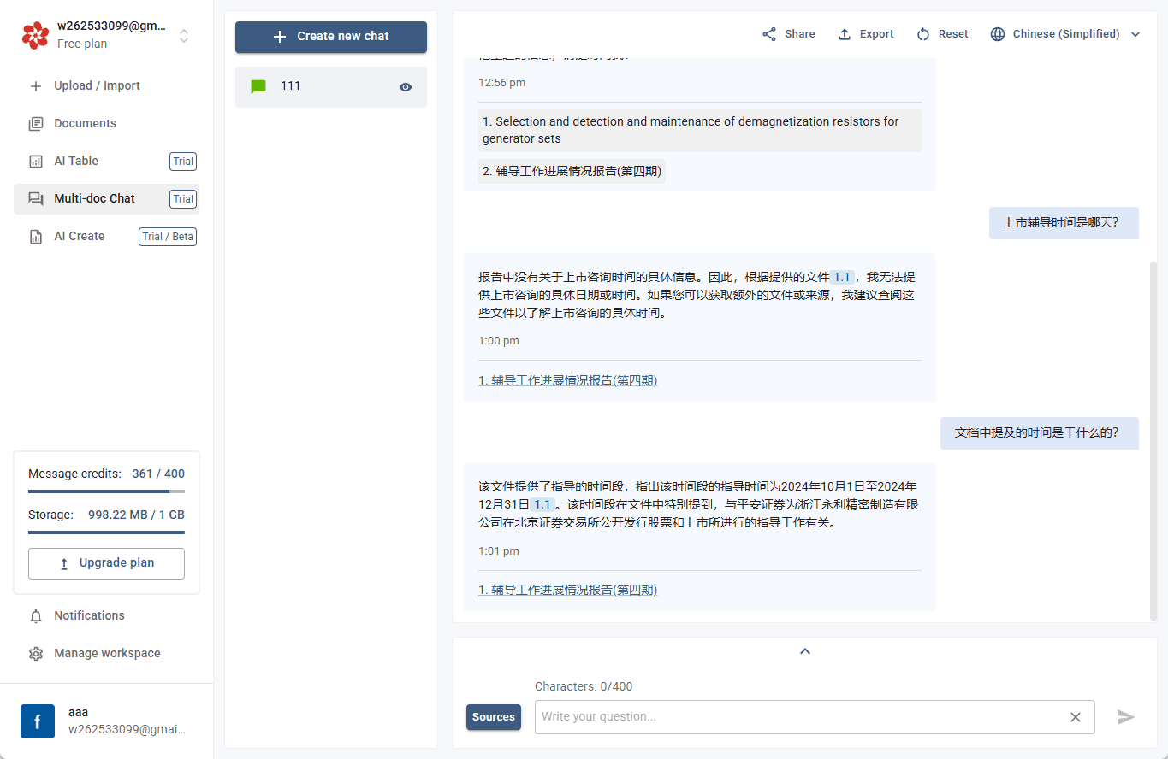Click the chat scrollbar thumb
This screenshot has height=759, width=1168.
coord(1153,440)
